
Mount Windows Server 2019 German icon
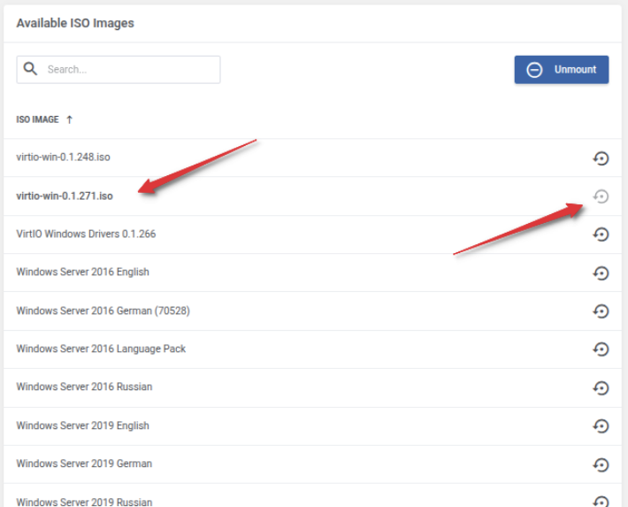(601, 465)
